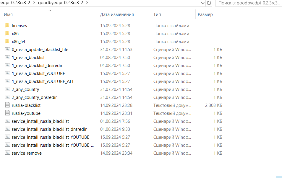Select the 1_russia_blacklist file name
This screenshot has width=282, height=178.
28,58
